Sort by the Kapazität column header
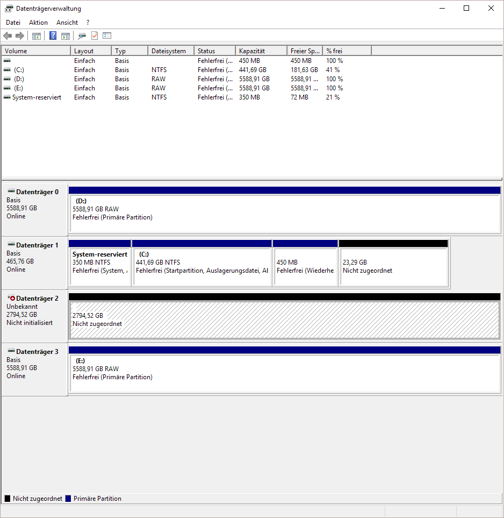The height and width of the screenshot is (518, 504). (262, 51)
